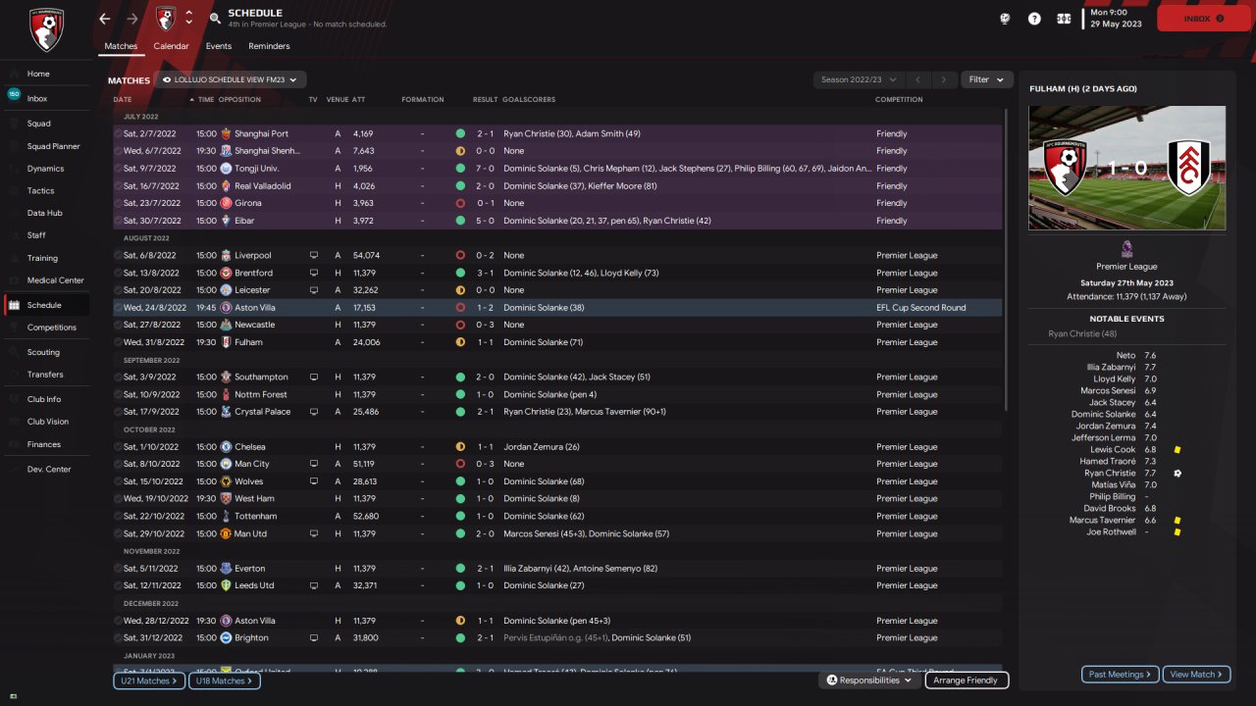Sort matches by the Opposition column header

(240, 99)
